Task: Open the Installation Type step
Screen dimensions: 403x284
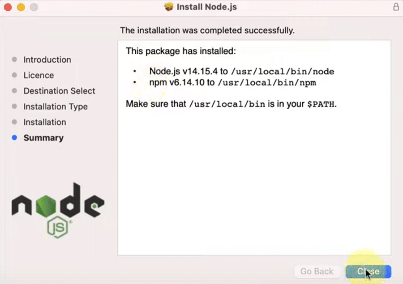Action: [56, 106]
